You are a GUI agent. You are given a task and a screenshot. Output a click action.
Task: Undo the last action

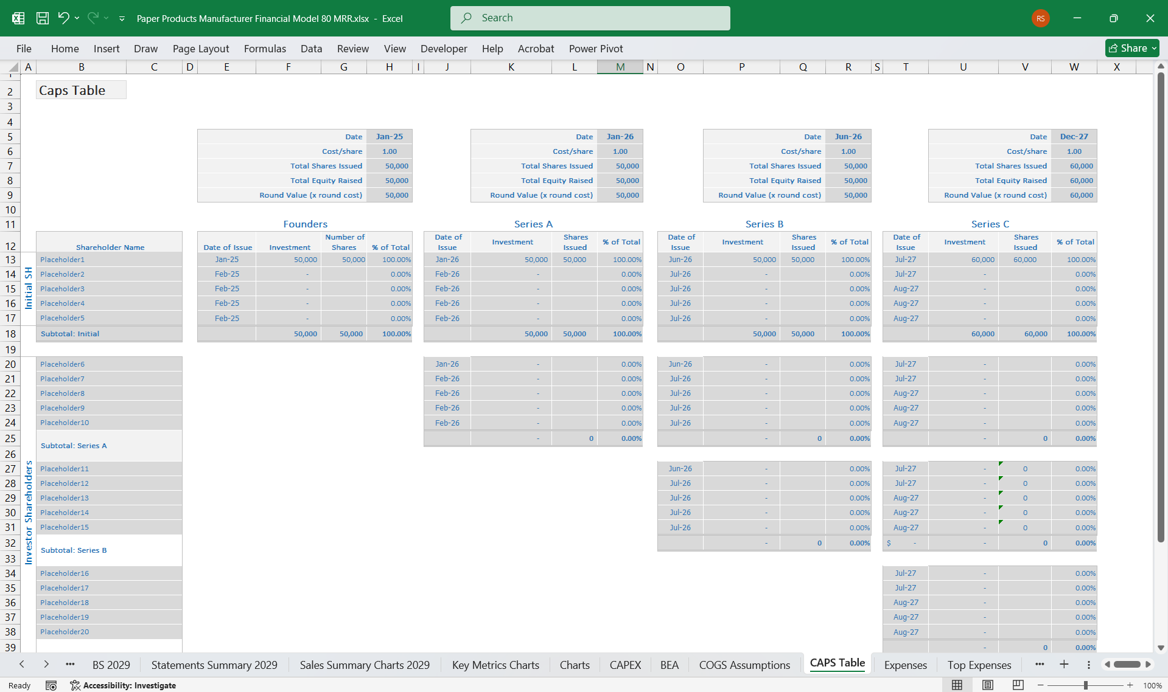(x=63, y=18)
